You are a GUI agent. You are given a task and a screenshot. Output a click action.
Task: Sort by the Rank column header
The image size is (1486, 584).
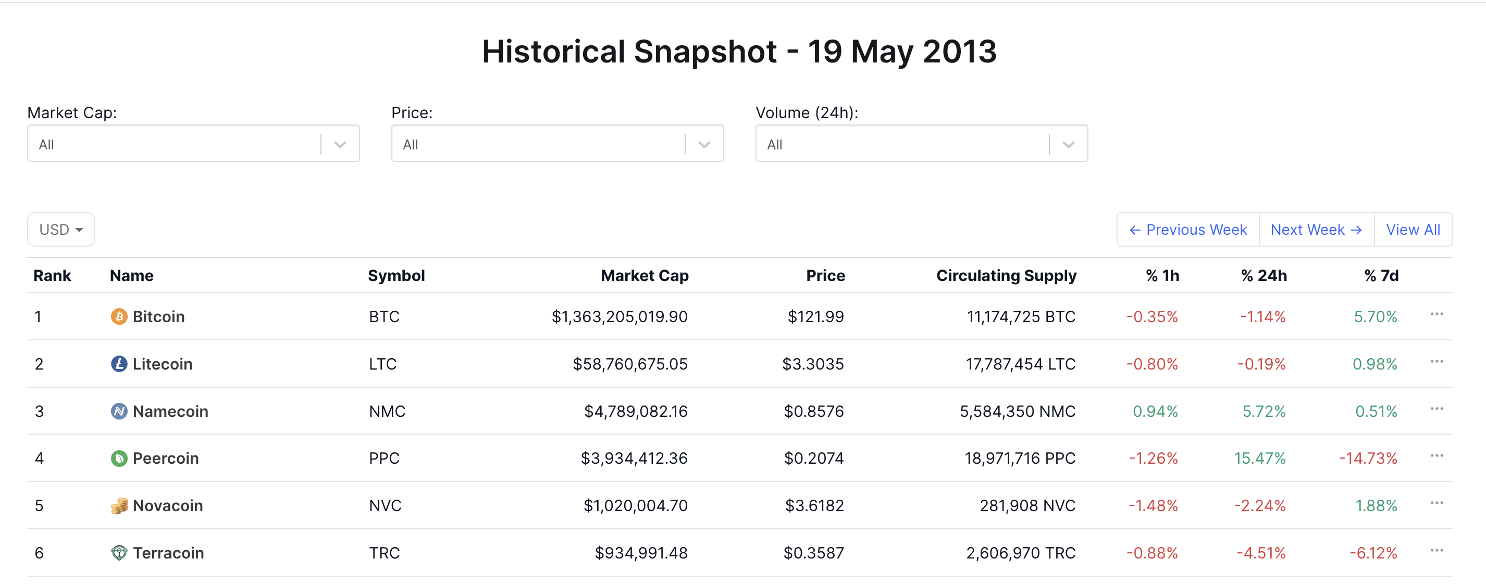52,275
